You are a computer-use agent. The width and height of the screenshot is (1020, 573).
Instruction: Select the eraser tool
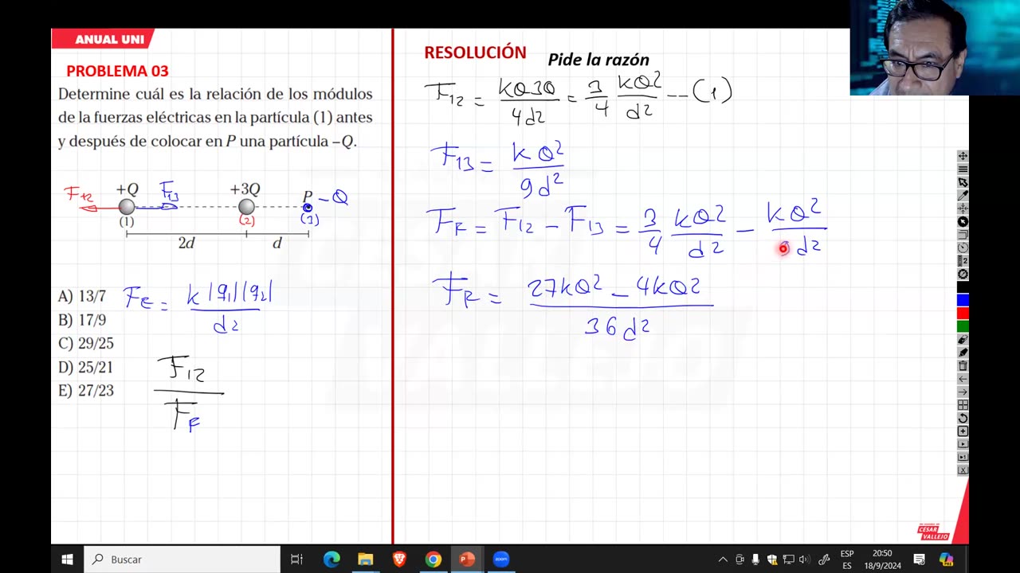coord(963,340)
